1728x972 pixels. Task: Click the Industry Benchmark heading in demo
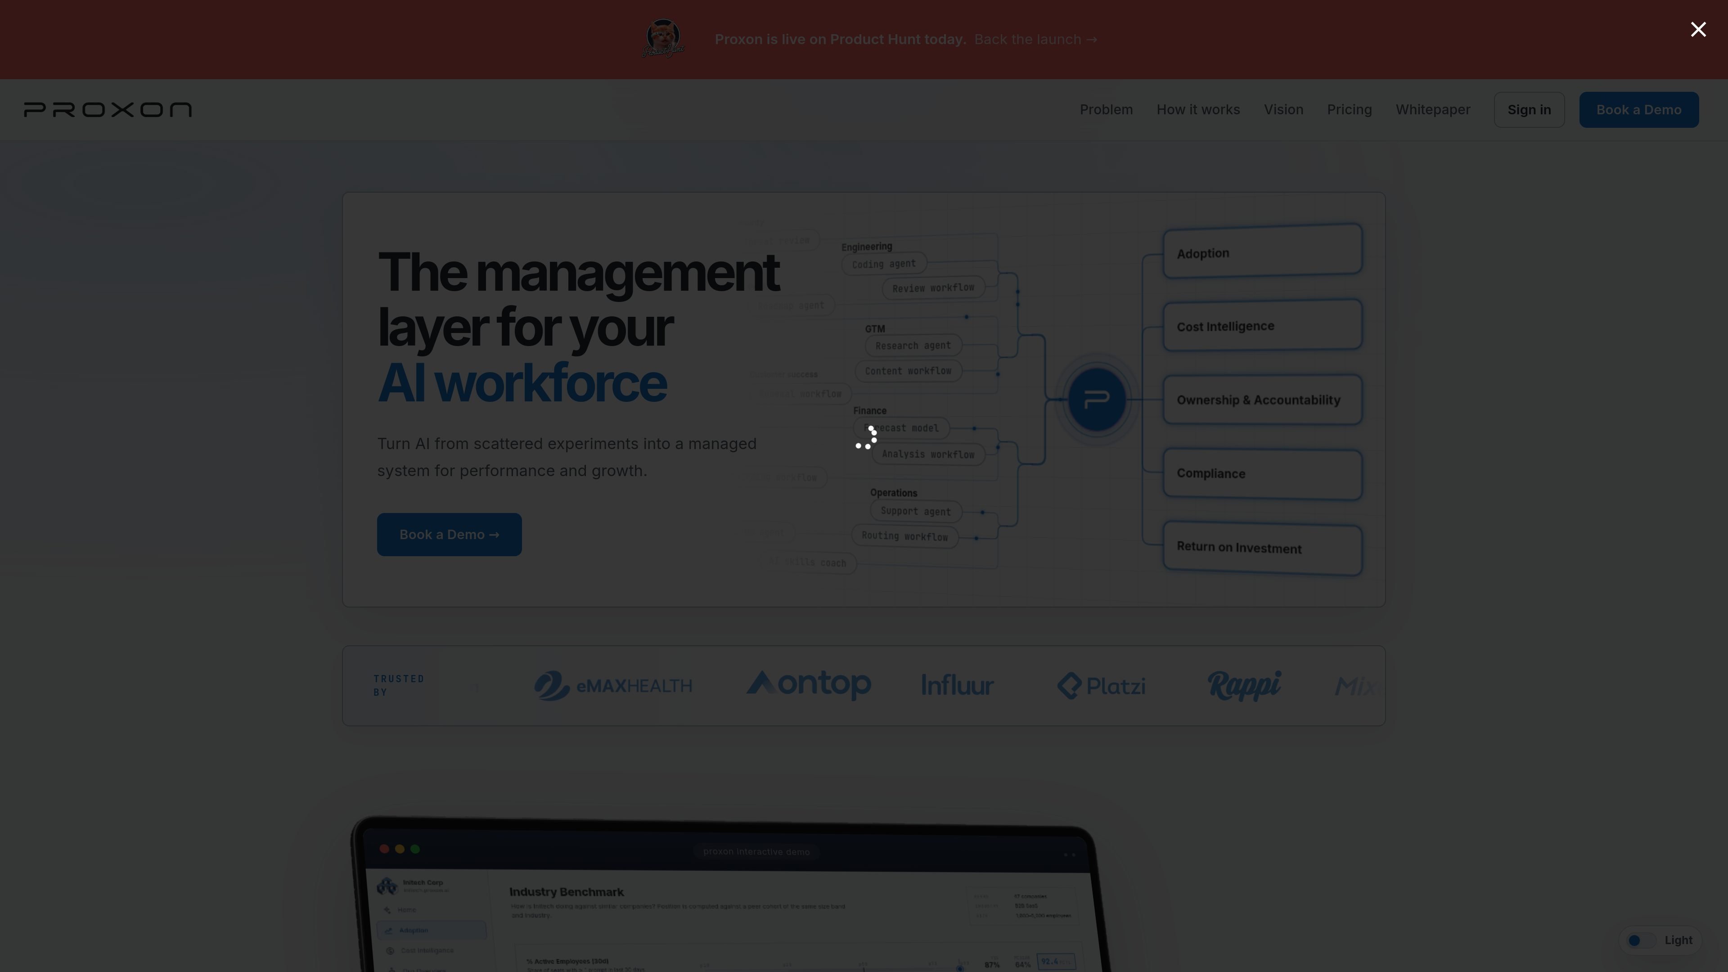[x=566, y=892]
